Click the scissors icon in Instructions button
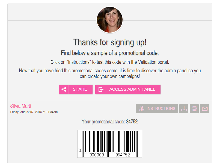Viewport: 220px width, 163px height. tap(142, 108)
